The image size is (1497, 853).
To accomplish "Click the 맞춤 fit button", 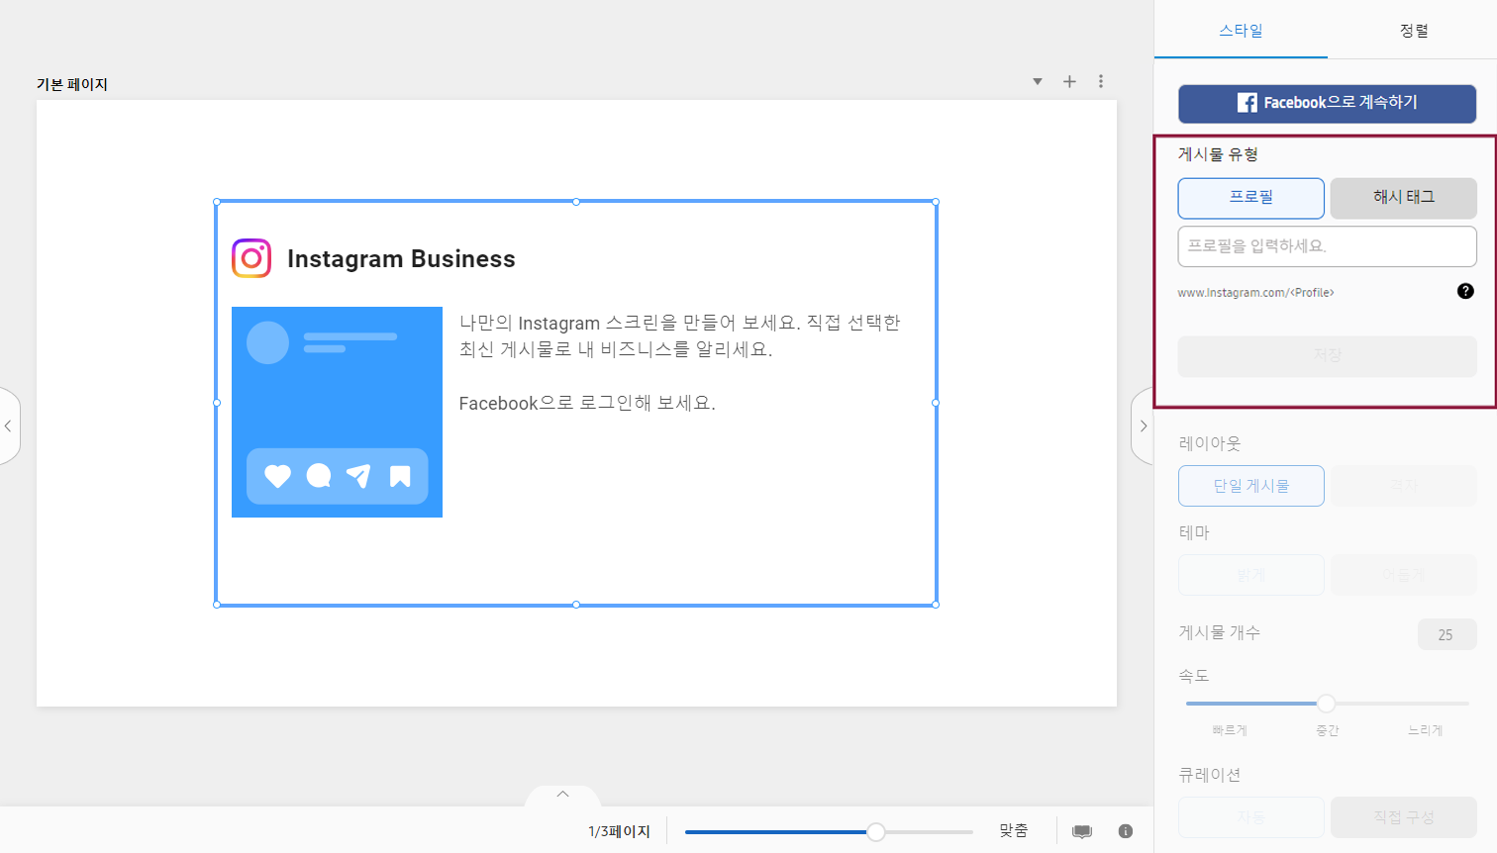I will [x=1014, y=831].
